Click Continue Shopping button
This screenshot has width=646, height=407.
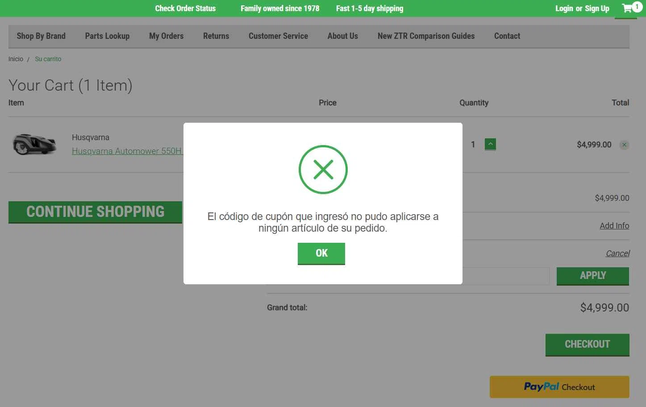point(95,212)
